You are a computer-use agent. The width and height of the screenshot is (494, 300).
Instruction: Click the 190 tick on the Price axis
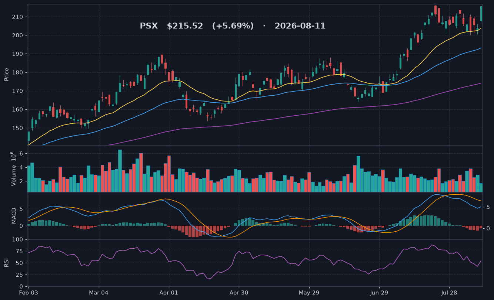pyautogui.click(x=18, y=54)
